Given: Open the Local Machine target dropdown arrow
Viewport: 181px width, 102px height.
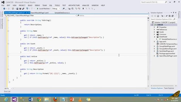Looking at the screenshot, I should pos(51,9).
